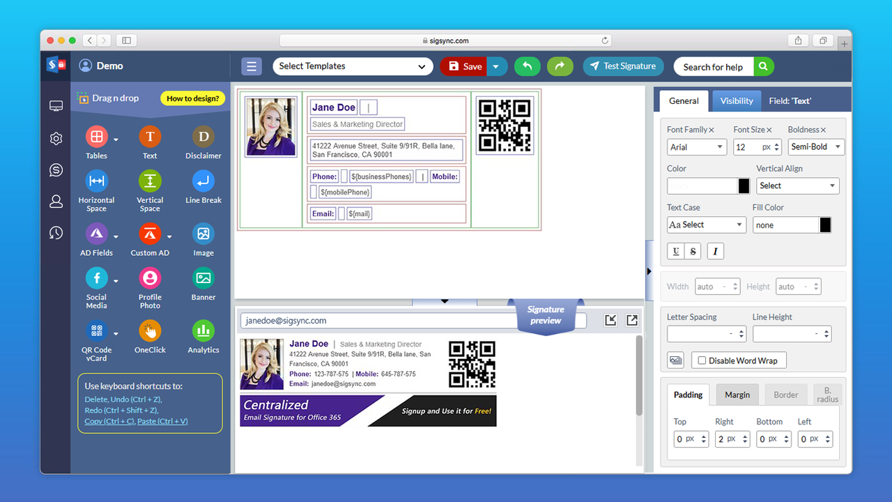Click the circled S sidebar icon
This screenshot has height=502, width=892.
pos(56,170)
